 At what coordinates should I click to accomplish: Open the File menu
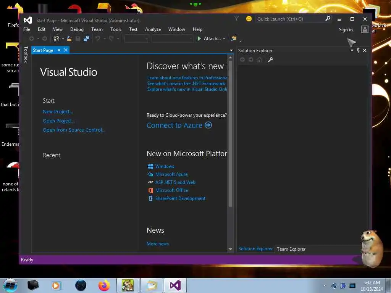pyautogui.click(x=27, y=29)
